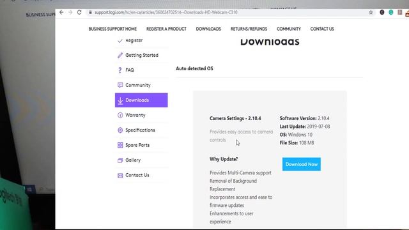
Task: Click the File Size 108 MB text
Action: pos(297,143)
